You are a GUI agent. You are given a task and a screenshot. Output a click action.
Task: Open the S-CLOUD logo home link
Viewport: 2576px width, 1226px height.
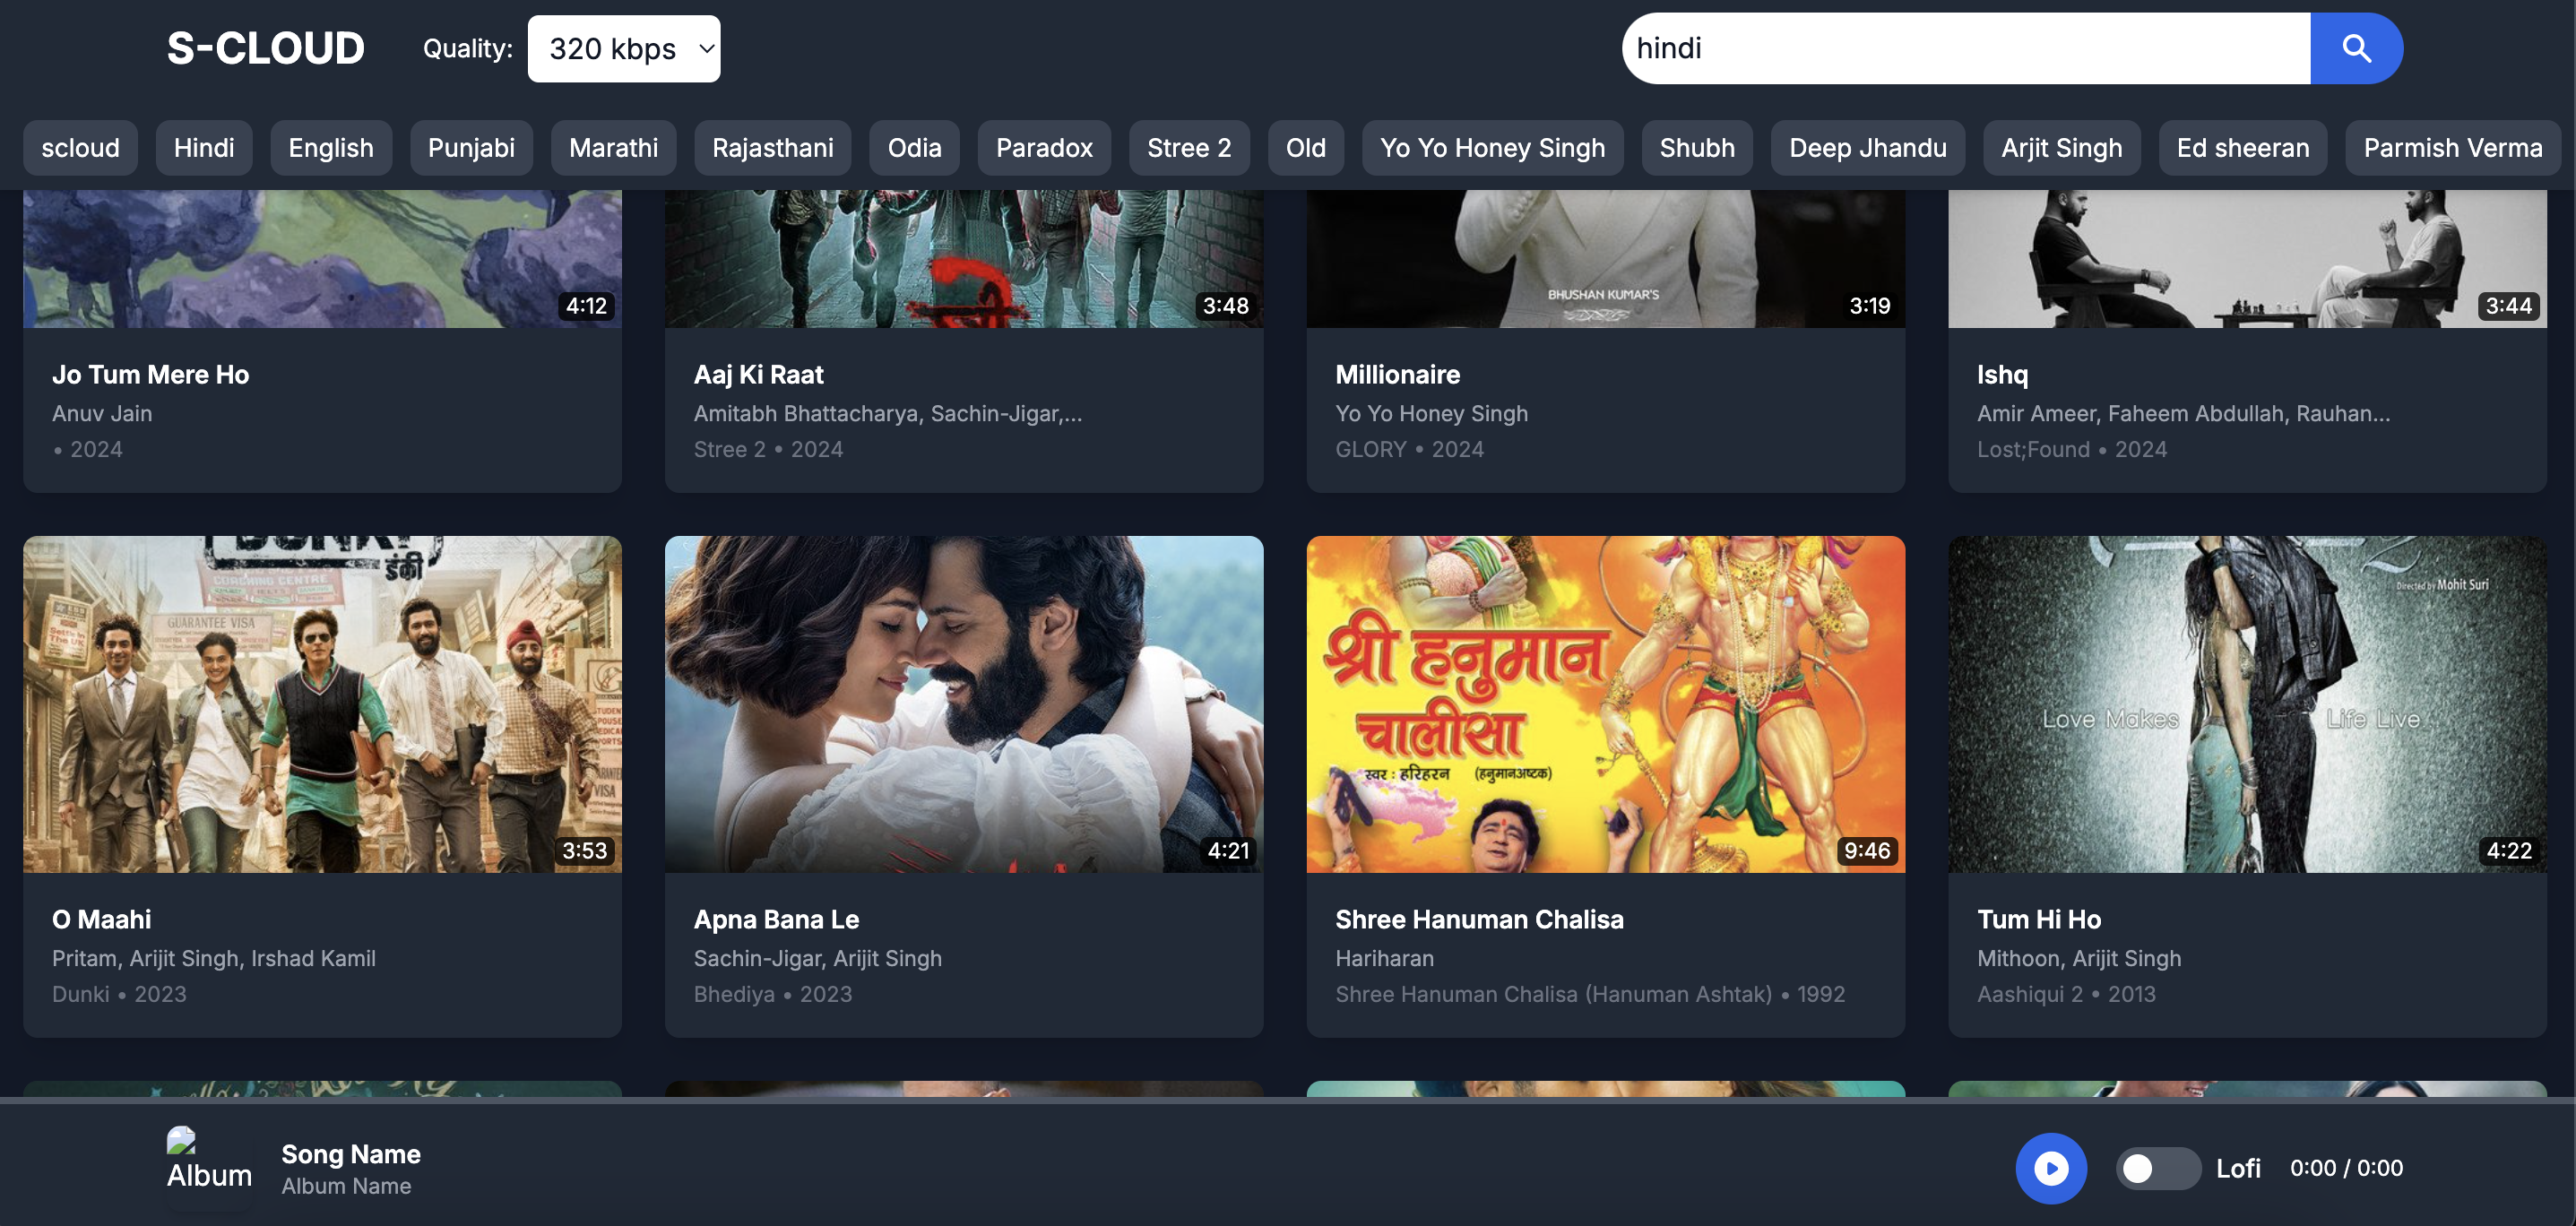(266, 48)
